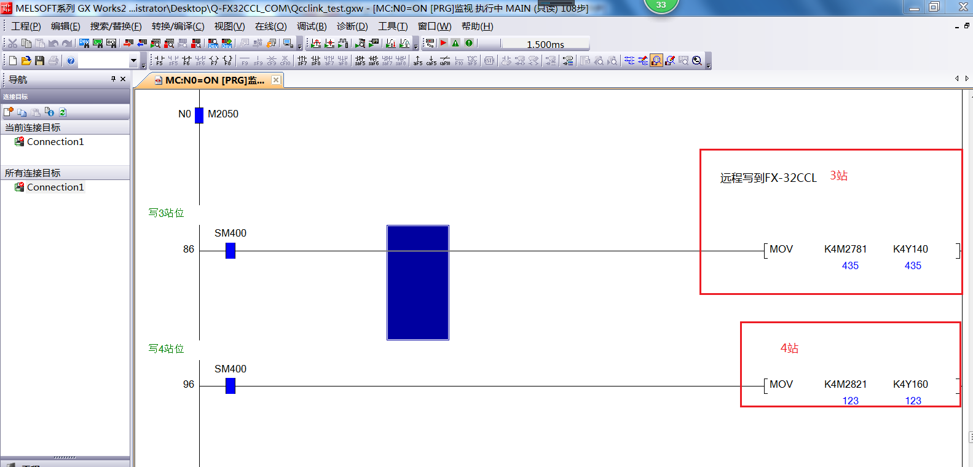
Task: Open the combo box dropdown next to help icon
Action: click(133, 60)
